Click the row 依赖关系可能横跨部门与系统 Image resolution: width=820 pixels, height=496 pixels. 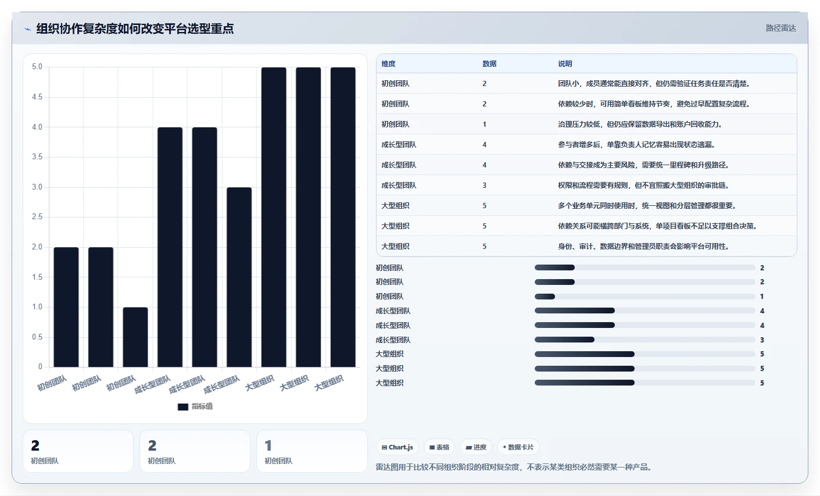tap(586, 226)
